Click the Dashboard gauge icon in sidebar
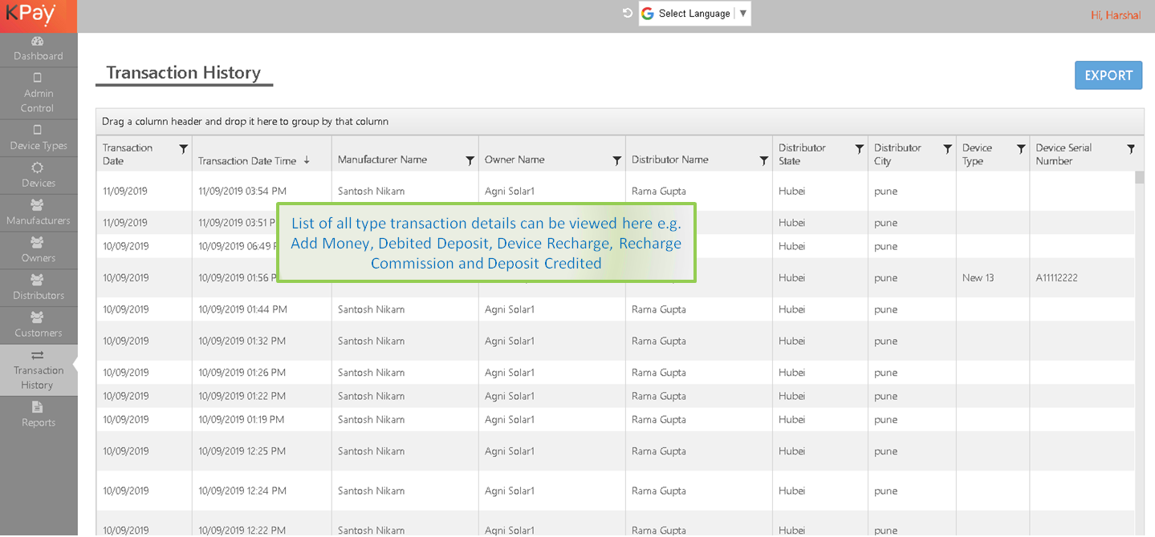The image size is (1155, 537). click(x=37, y=42)
